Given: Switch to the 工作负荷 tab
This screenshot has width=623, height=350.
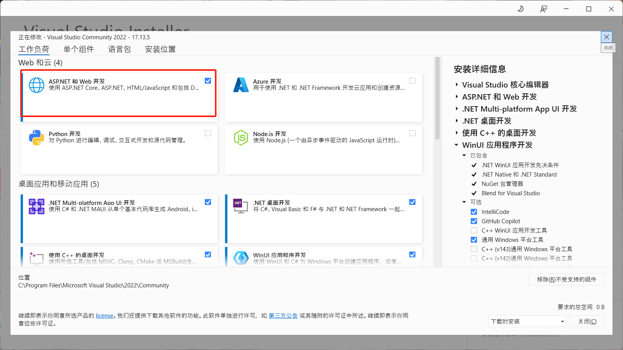Looking at the screenshot, I should point(34,49).
